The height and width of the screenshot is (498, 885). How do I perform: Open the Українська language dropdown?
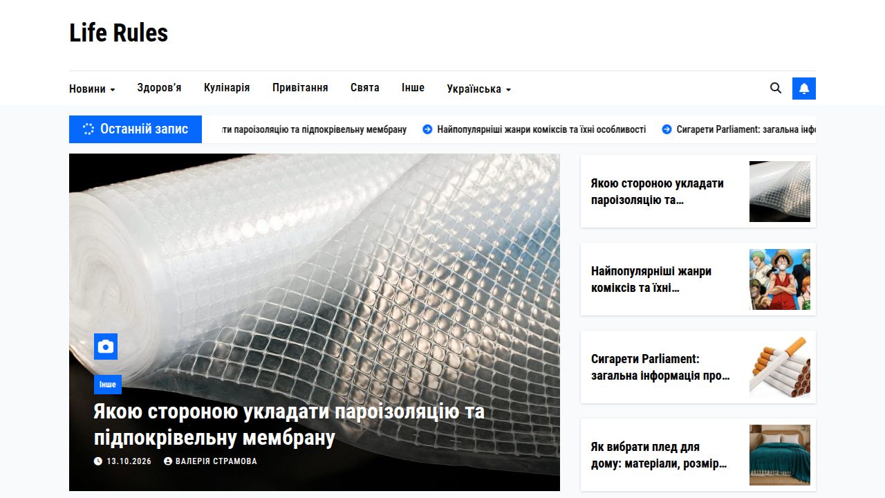[x=479, y=89]
